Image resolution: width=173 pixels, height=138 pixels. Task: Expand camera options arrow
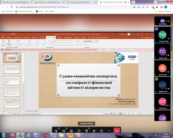tap(66, 128)
